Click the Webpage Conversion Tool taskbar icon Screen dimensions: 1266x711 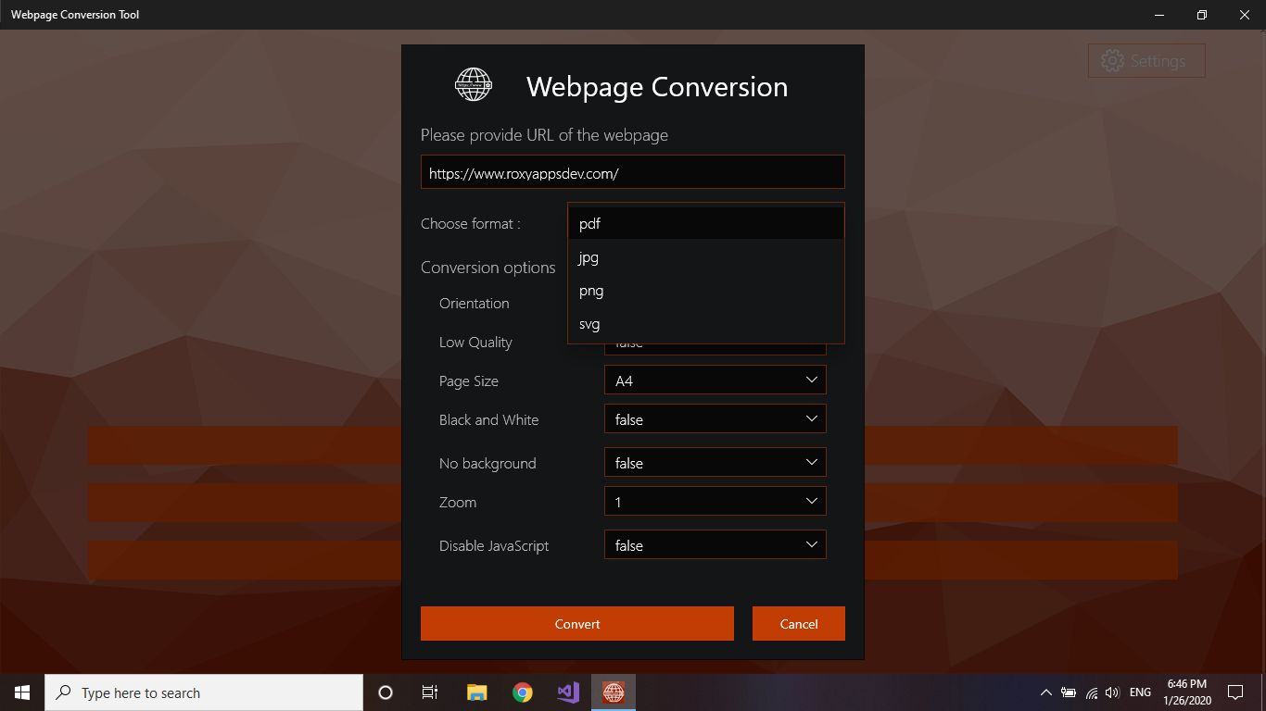pyautogui.click(x=613, y=692)
